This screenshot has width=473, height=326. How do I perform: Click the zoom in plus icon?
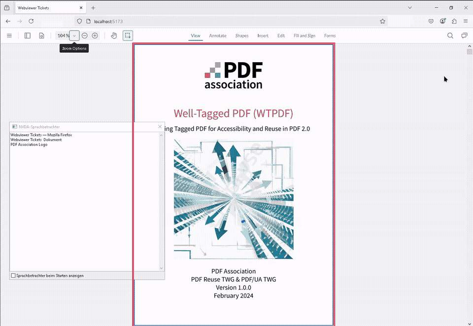click(95, 36)
